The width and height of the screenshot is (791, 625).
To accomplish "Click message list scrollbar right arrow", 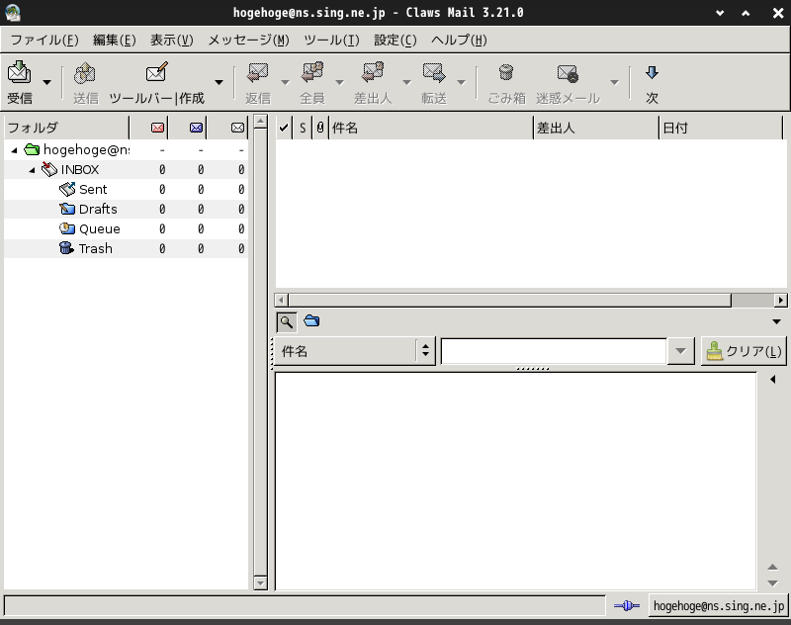I will [781, 301].
